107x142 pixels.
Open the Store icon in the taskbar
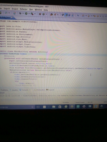click(x=60, y=107)
